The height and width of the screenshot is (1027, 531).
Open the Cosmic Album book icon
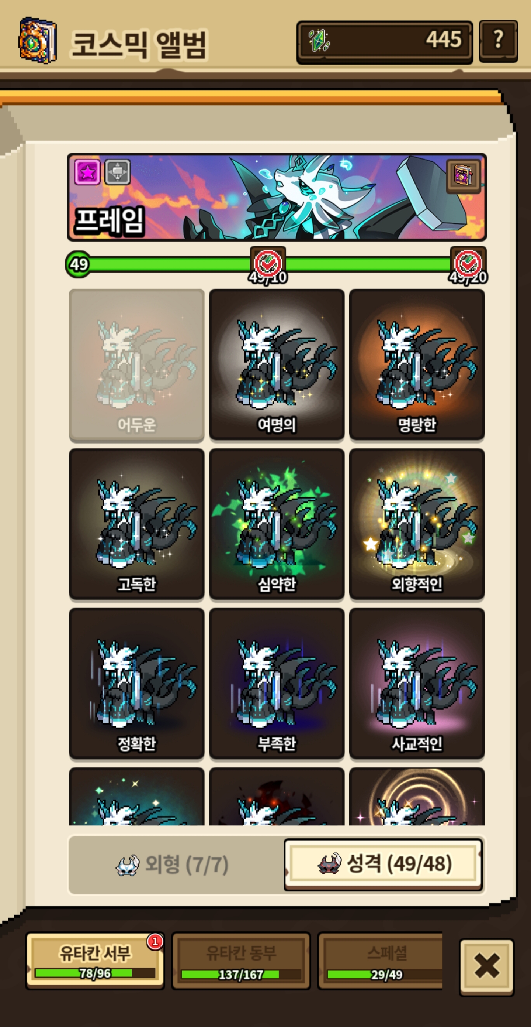pyautogui.click(x=38, y=41)
